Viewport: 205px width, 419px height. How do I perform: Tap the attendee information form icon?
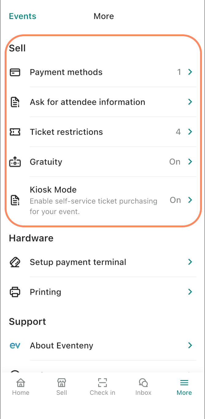pyautogui.click(x=15, y=102)
